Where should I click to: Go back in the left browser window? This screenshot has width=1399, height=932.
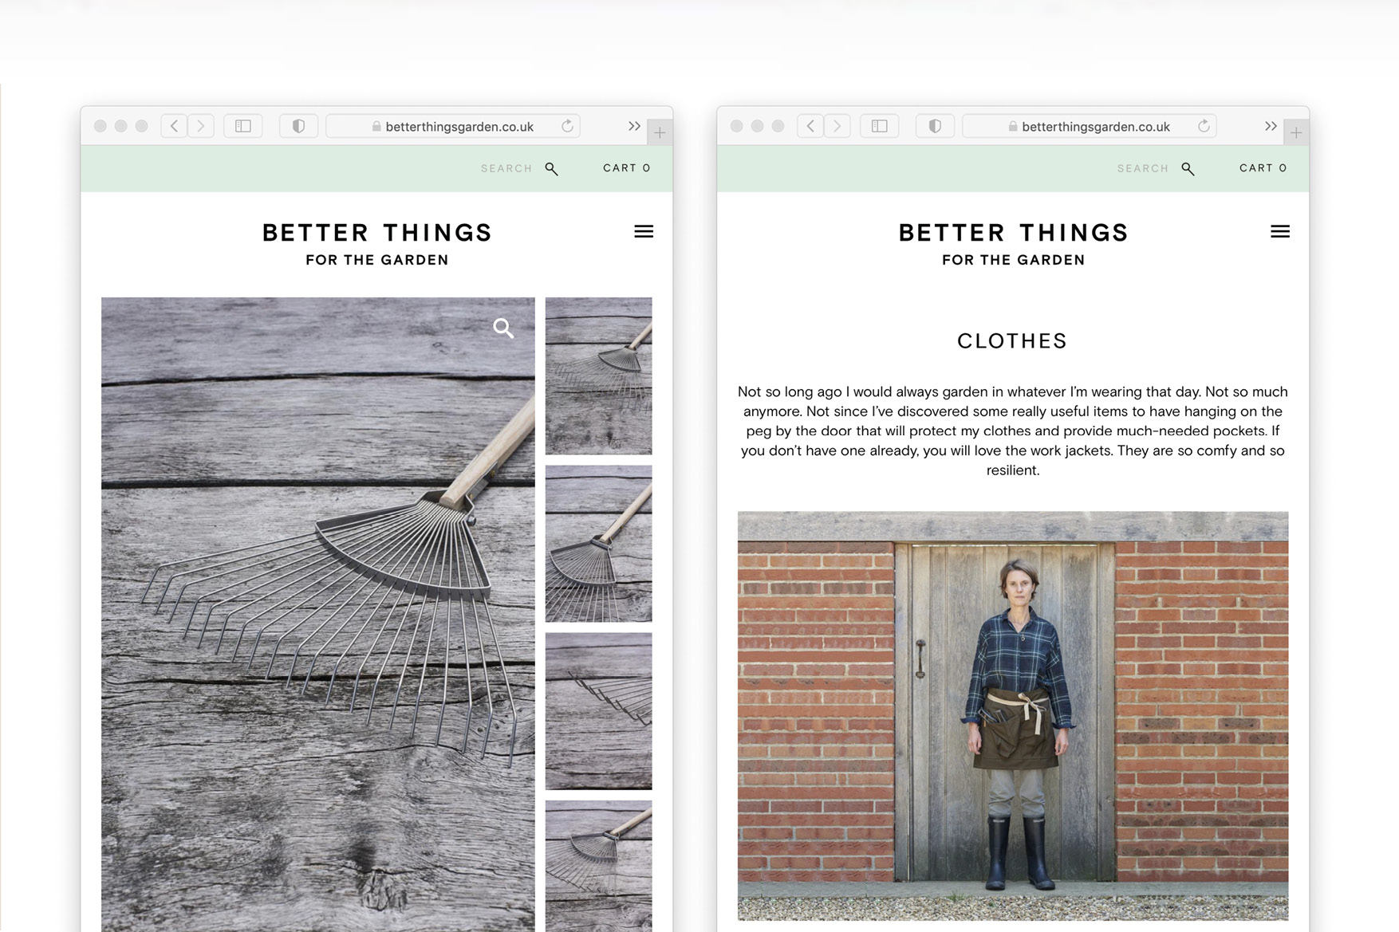(x=174, y=126)
